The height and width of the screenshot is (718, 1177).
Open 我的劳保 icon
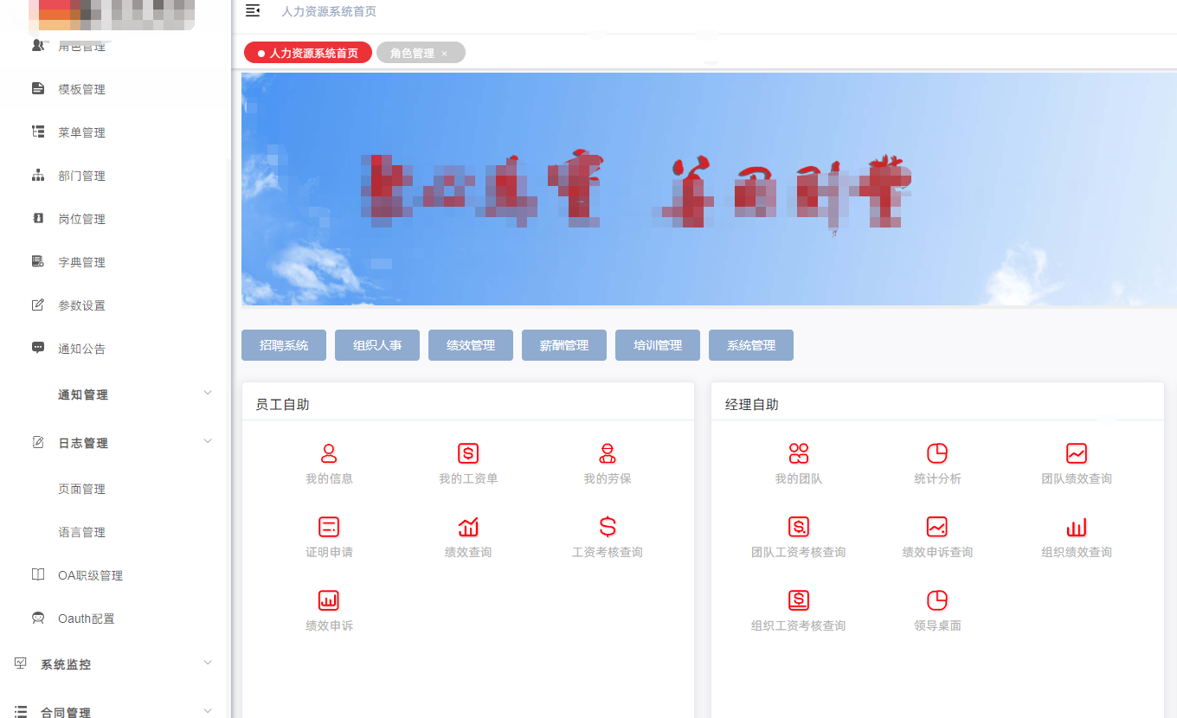coord(608,453)
